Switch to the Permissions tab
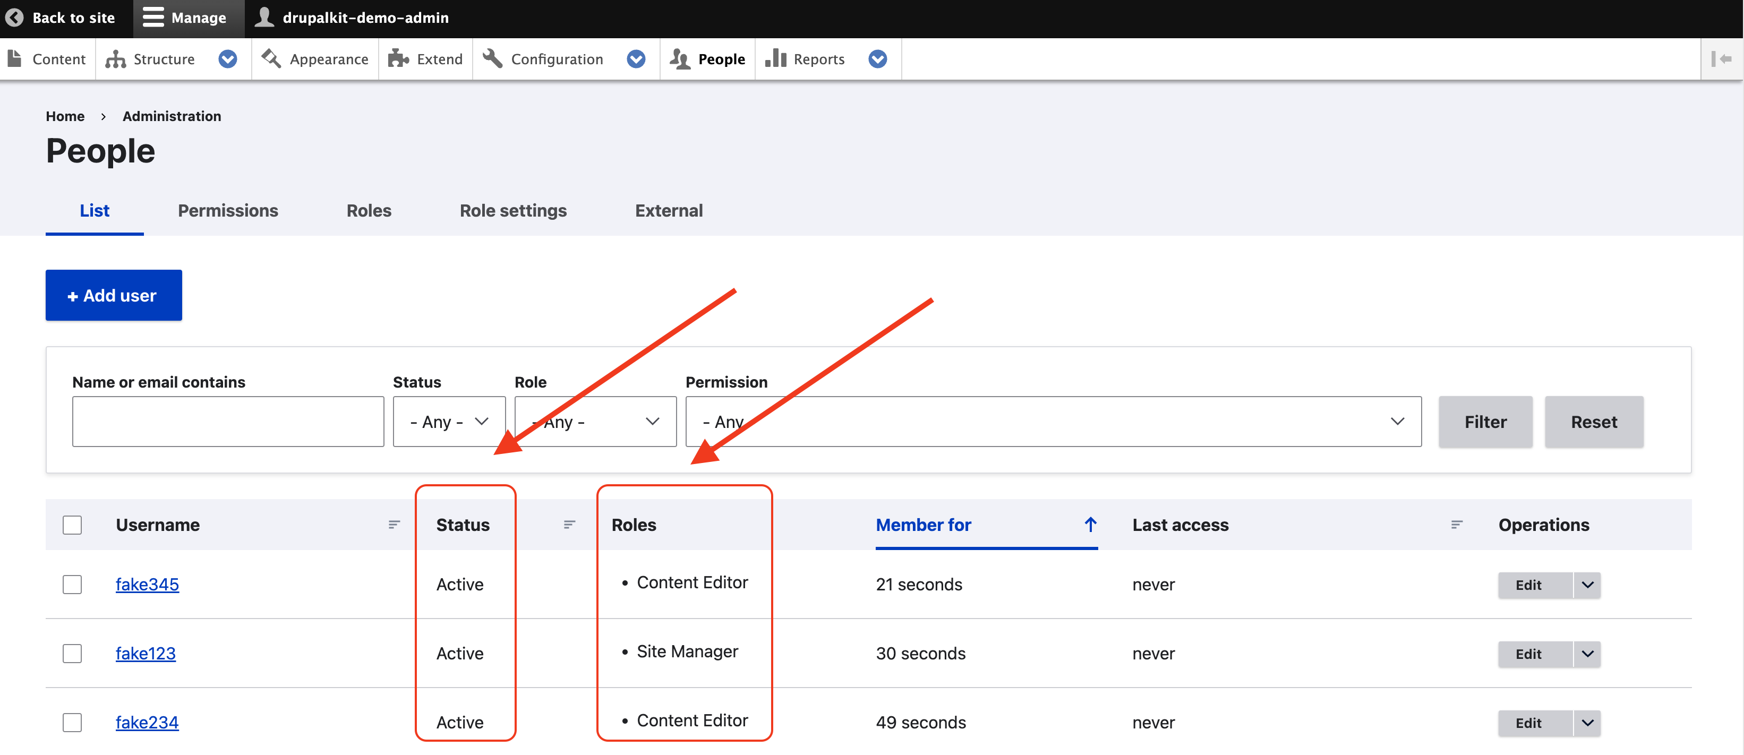 click(227, 211)
